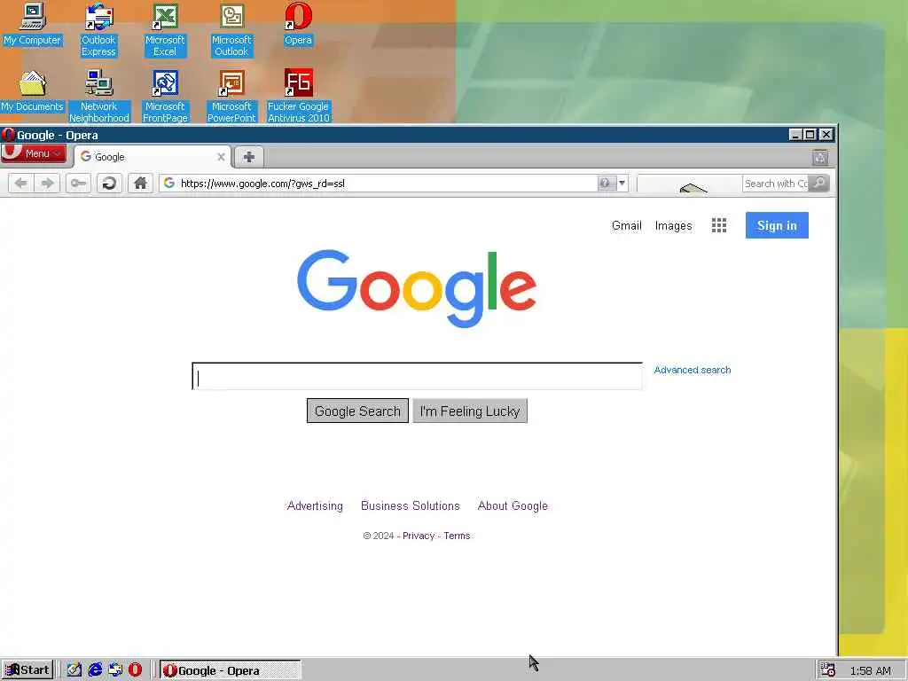This screenshot has width=908, height=681.
Task: Focus the Google search text box
Action: (x=417, y=376)
